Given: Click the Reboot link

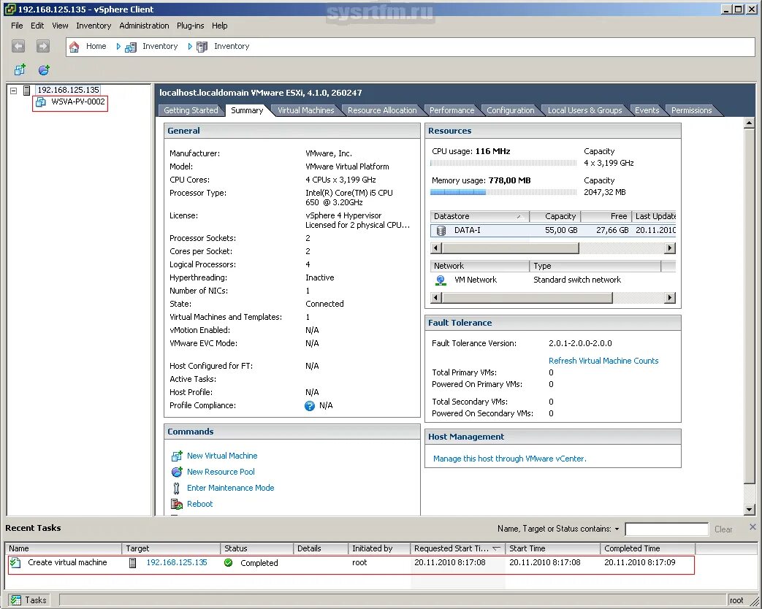Looking at the screenshot, I should point(199,504).
